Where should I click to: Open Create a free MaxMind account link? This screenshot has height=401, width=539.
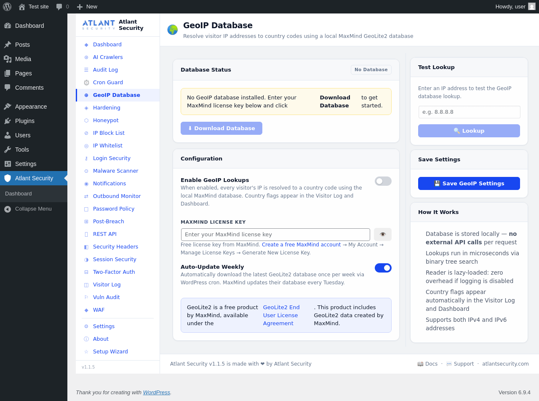tap(302, 245)
